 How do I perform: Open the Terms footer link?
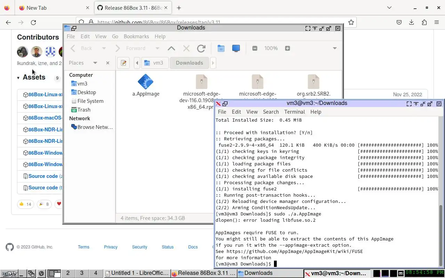(83, 247)
